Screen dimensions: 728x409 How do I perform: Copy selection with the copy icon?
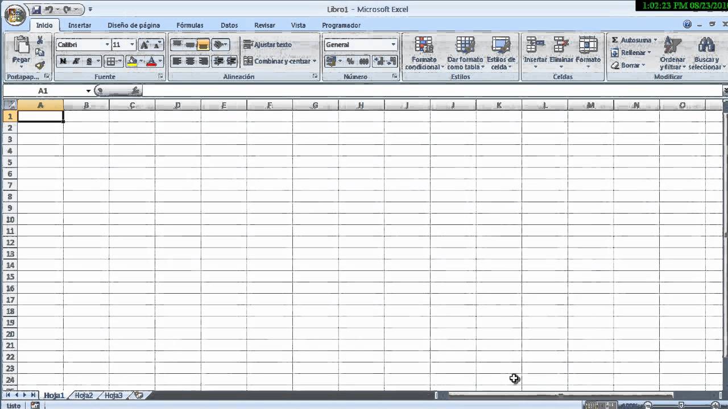[x=40, y=53]
